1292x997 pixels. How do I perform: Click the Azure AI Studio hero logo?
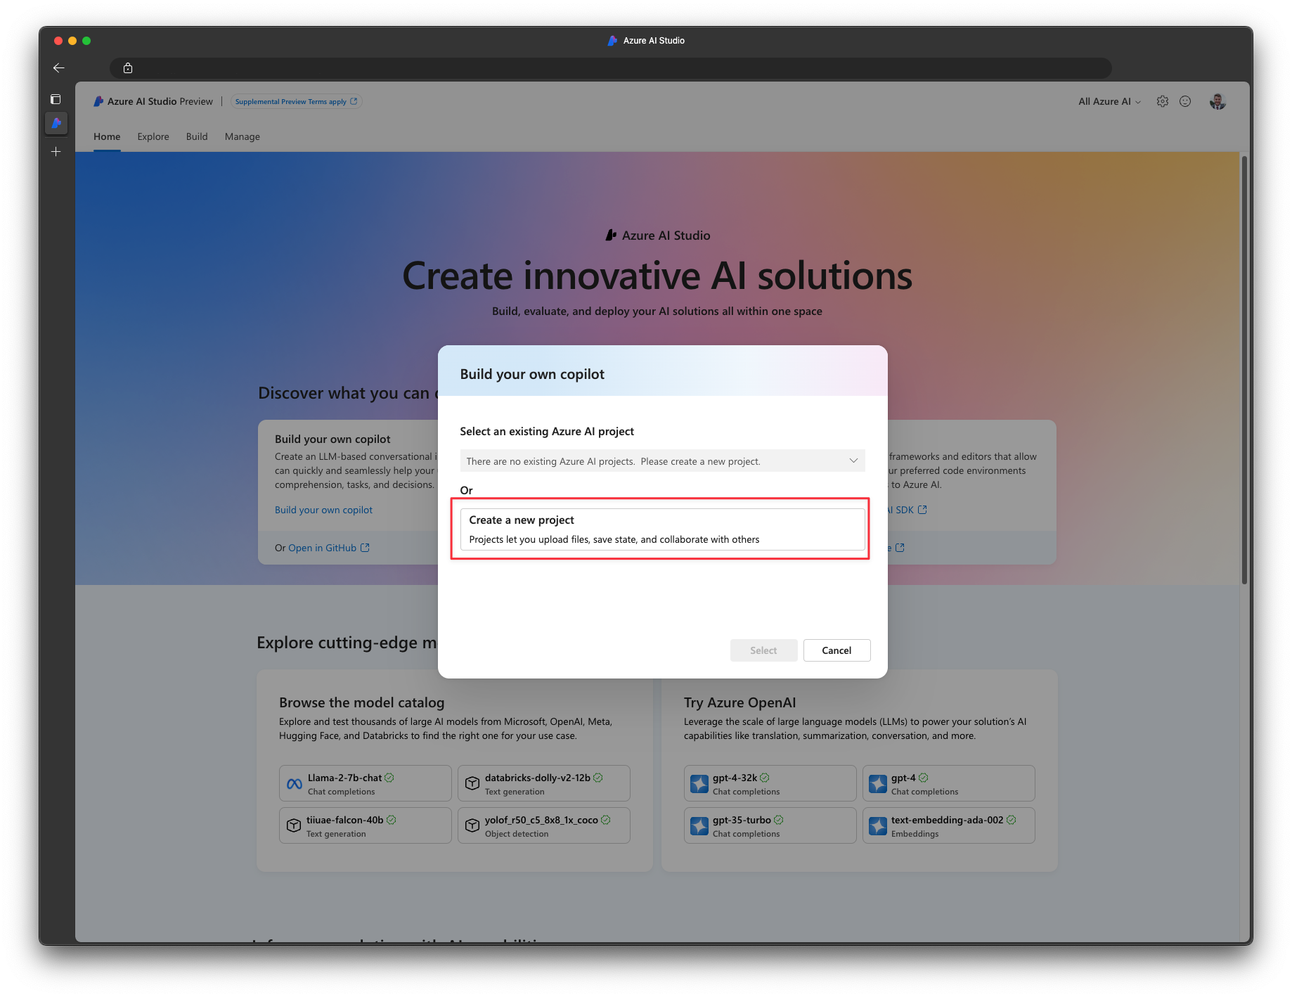click(611, 236)
